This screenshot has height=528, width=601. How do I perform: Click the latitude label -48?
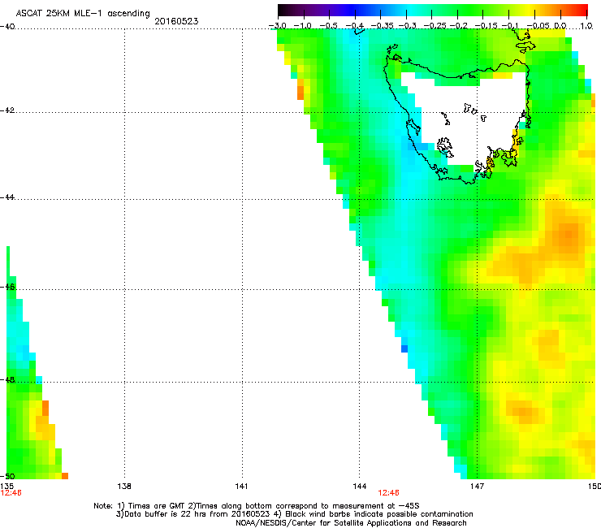pyautogui.click(x=7, y=379)
